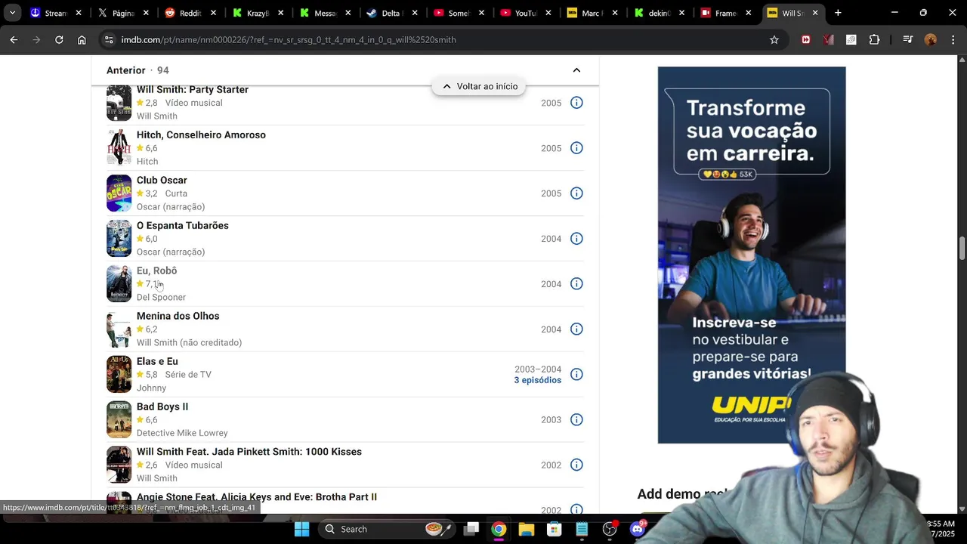Open info icon for O Espanta Tubarões
The height and width of the screenshot is (544, 967).
[576, 239]
